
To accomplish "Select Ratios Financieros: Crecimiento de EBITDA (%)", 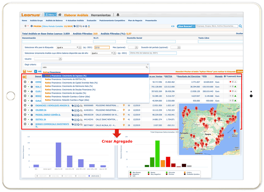I will pyautogui.click(x=65, y=79).
